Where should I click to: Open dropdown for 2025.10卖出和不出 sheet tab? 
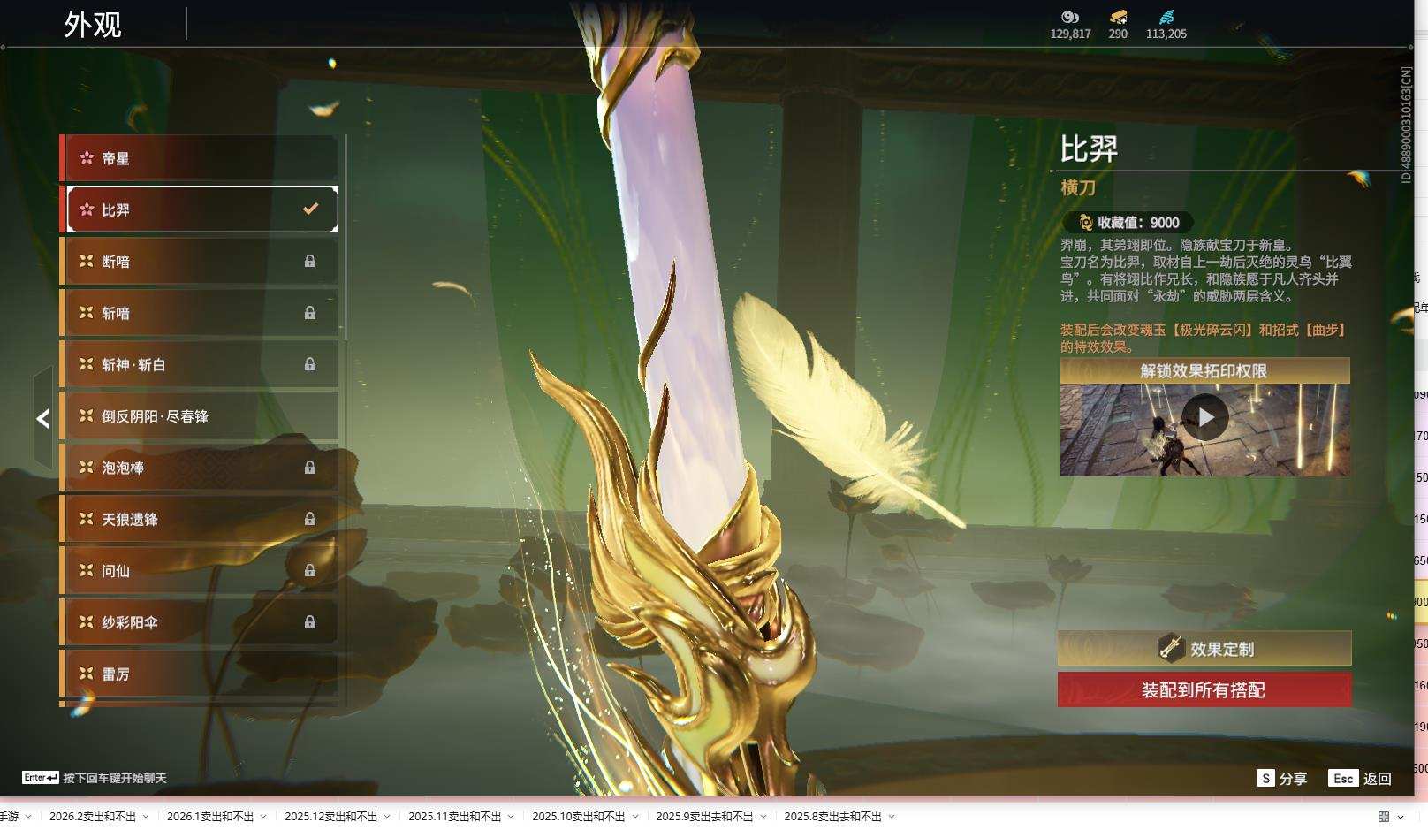[x=634, y=817]
